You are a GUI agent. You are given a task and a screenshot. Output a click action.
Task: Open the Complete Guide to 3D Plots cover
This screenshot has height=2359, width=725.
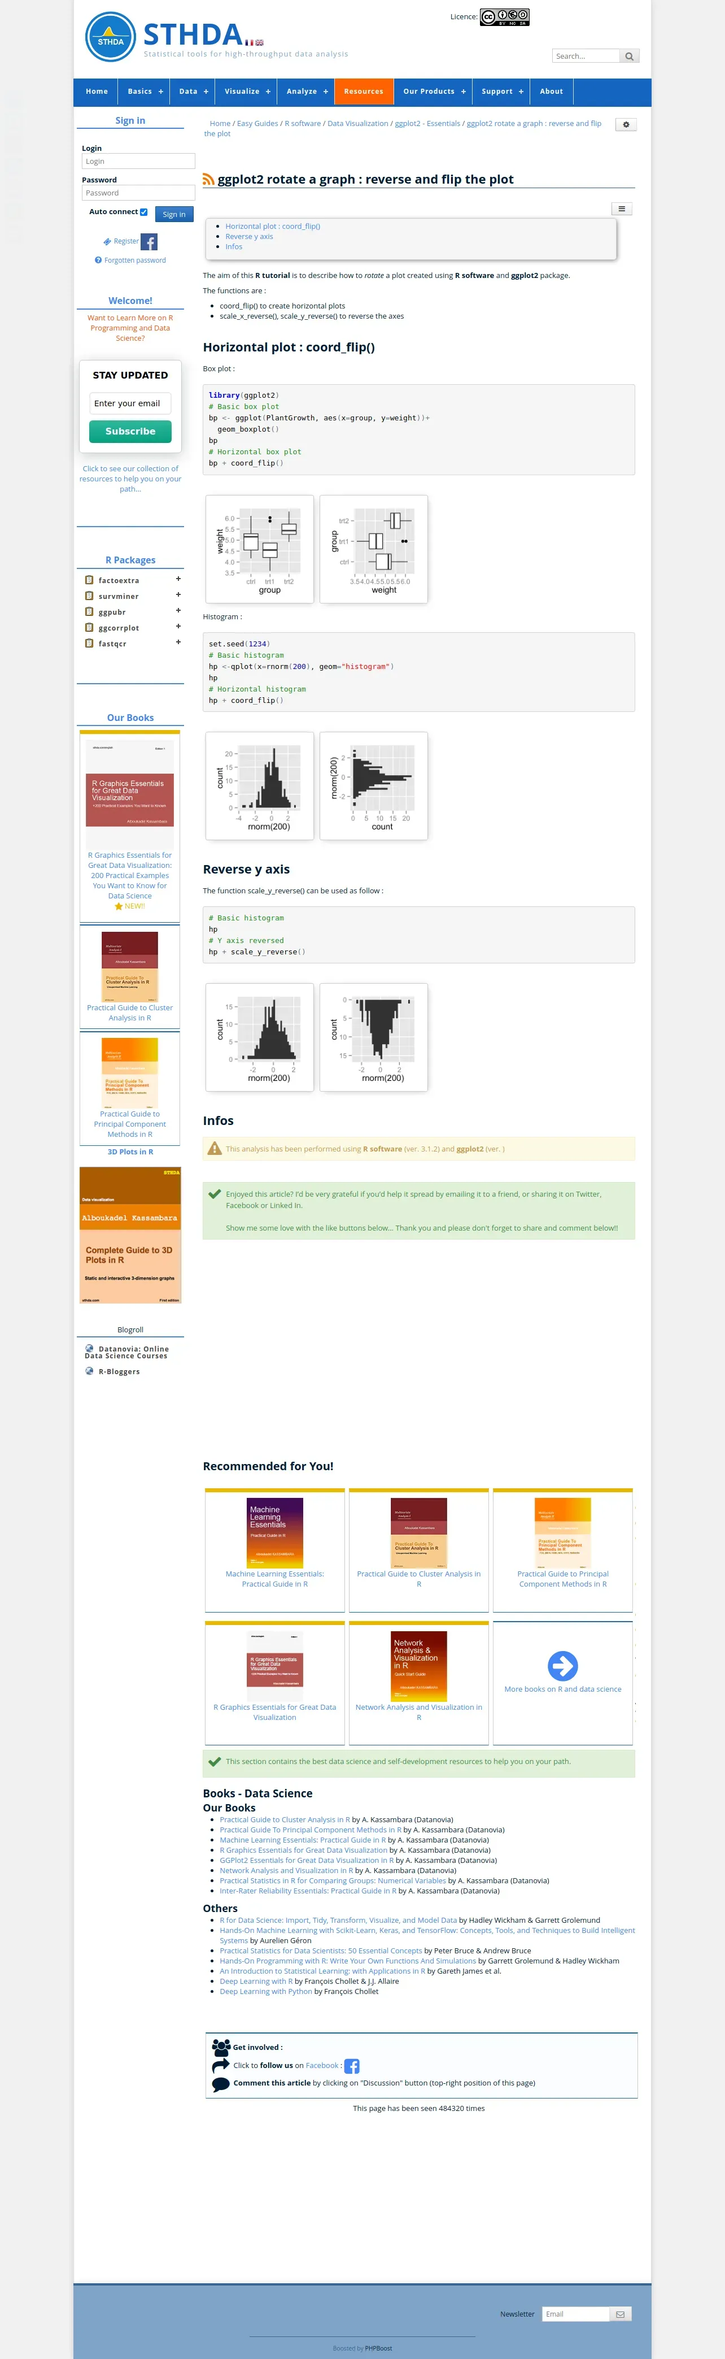click(x=130, y=1235)
